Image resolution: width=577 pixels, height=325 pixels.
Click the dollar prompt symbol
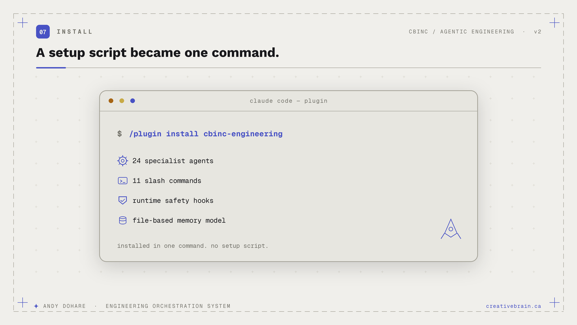click(x=119, y=134)
